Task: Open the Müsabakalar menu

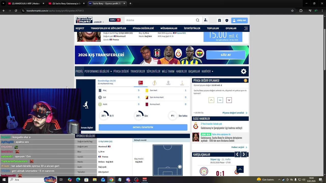Action: pyautogui.click(x=169, y=28)
